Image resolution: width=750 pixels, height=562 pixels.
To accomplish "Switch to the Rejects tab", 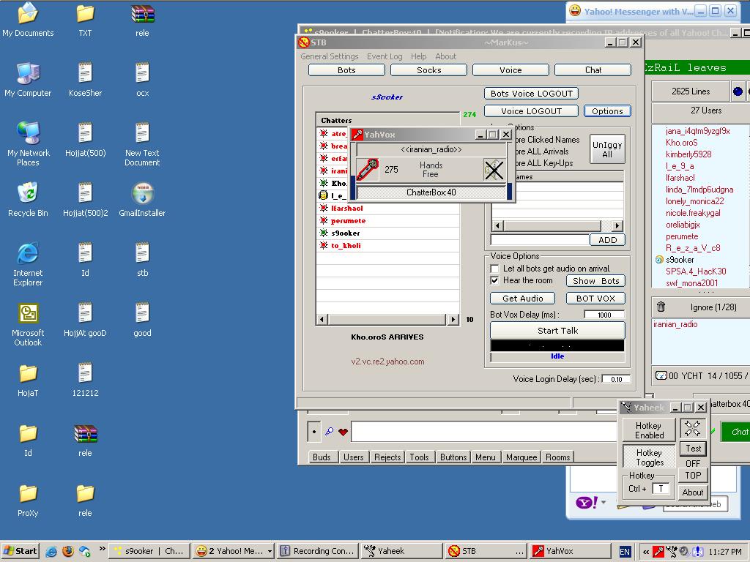I will (387, 457).
